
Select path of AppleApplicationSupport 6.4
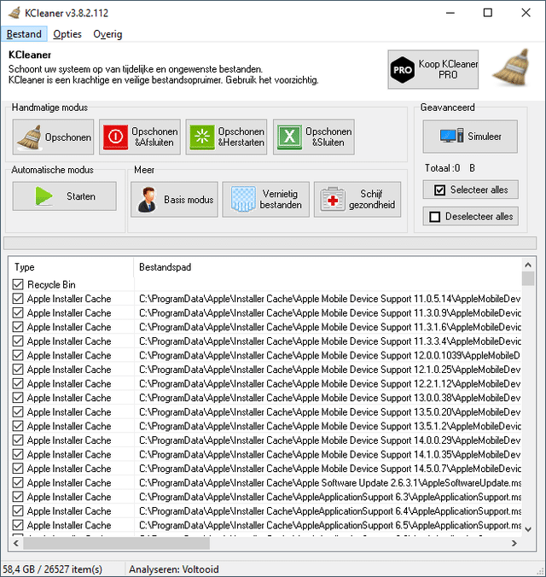click(329, 510)
